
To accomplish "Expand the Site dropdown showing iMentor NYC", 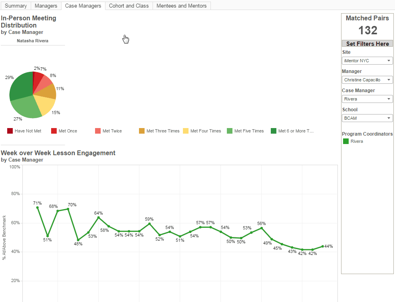I will (x=367, y=61).
